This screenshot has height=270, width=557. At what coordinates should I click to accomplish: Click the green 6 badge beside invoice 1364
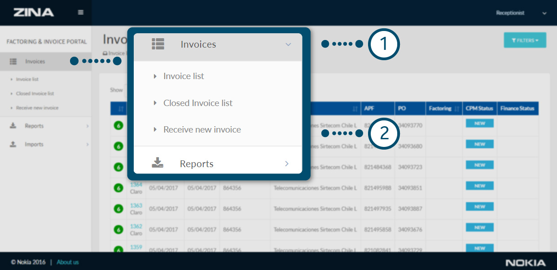(x=118, y=188)
